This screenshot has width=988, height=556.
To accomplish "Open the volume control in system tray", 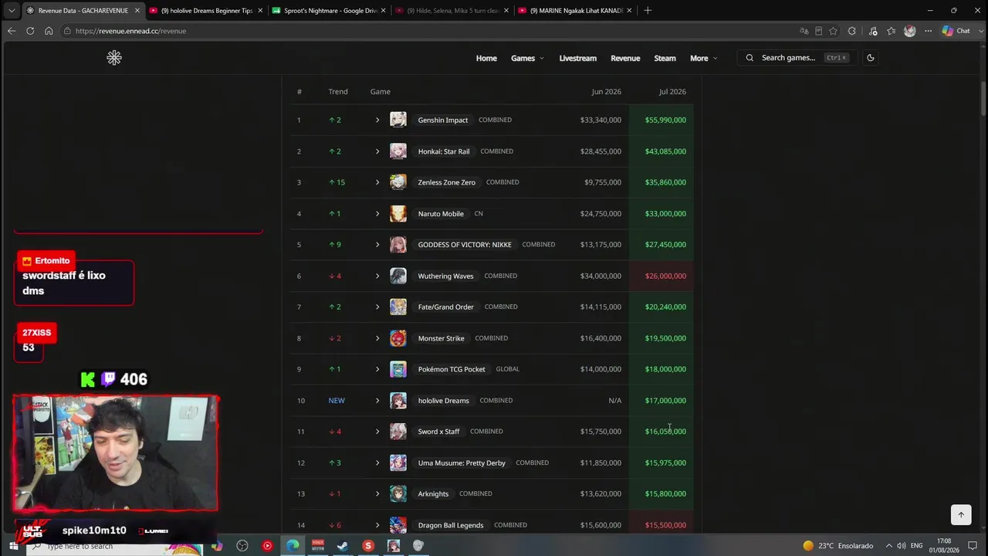I will pos(902,546).
